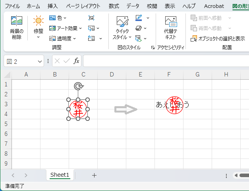This screenshot has width=249, height=191.
Task: Add a new sheet with plus icon
Action: tap(94, 175)
